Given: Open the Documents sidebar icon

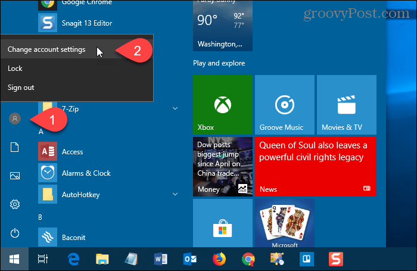Looking at the screenshot, I should tap(15, 147).
